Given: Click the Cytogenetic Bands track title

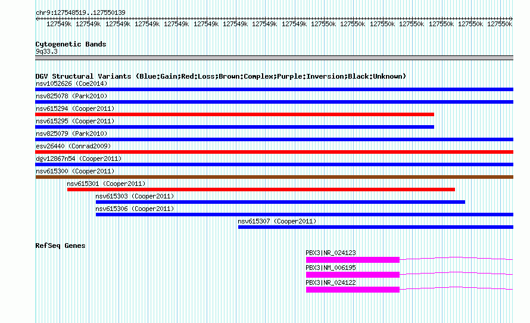Looking at the screenshot, I should pos(71,44).
